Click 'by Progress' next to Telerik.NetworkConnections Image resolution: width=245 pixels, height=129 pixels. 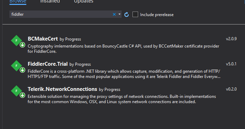pos(109,89)
